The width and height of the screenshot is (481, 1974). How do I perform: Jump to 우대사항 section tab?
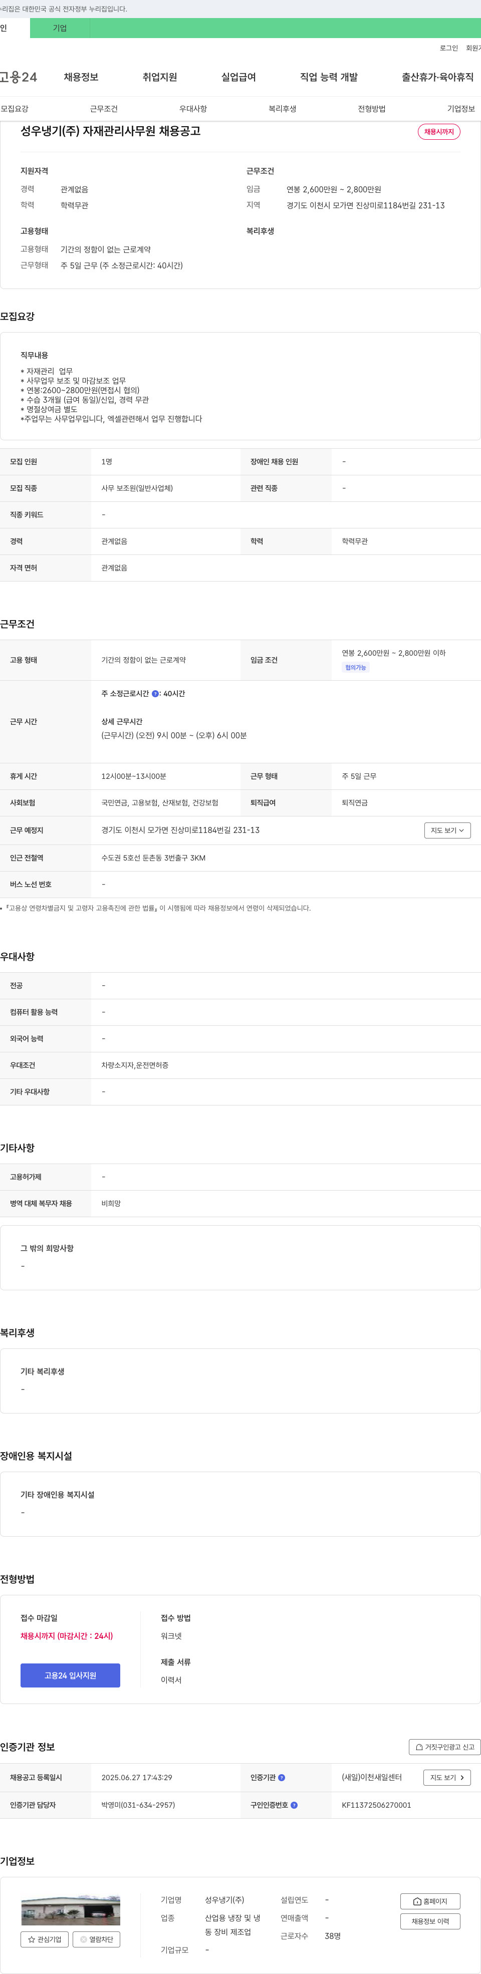193,109
